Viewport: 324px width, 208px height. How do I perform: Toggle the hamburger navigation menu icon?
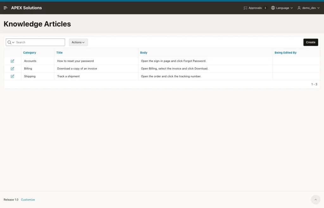click(6, 8)
